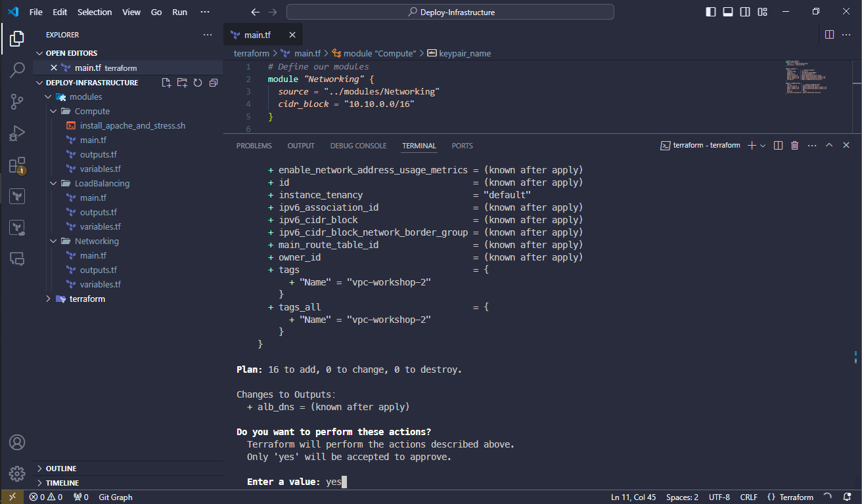Switch to the Output panel tab

[x=301, y=146]
